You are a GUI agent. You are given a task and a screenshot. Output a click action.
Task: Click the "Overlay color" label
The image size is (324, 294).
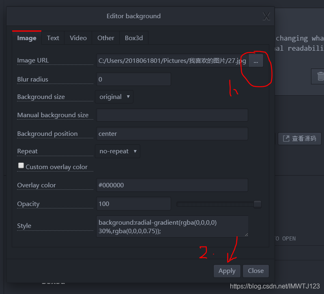pos(36,185)
